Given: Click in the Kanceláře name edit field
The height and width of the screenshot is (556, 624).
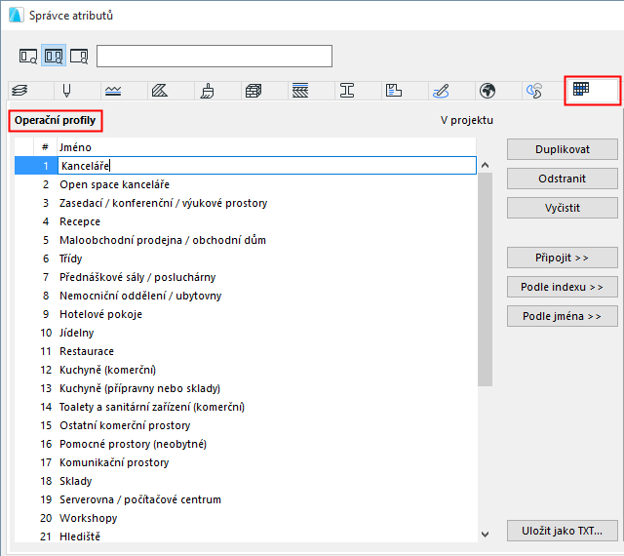Looking at the screenshot, I should [267, 166].
